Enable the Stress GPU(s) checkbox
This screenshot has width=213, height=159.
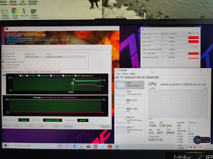click(x=6, y=68)
